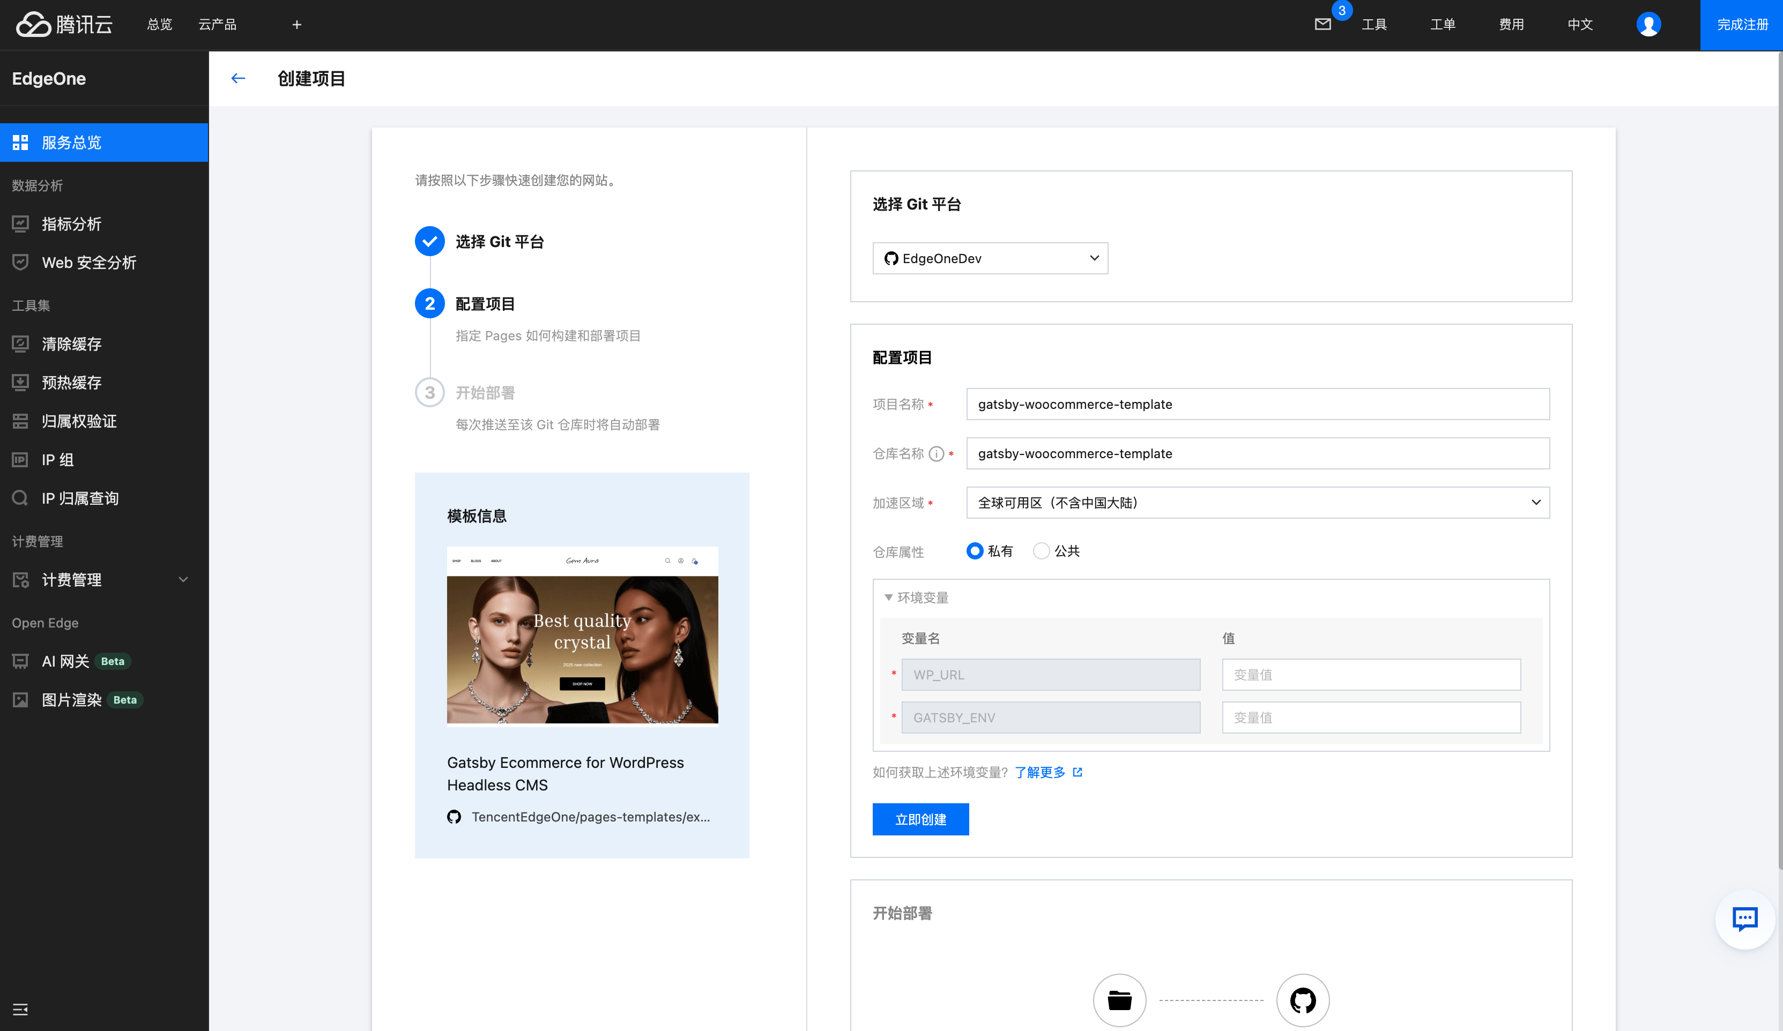Open the 云产品 top menu

(x=217, y=25)
